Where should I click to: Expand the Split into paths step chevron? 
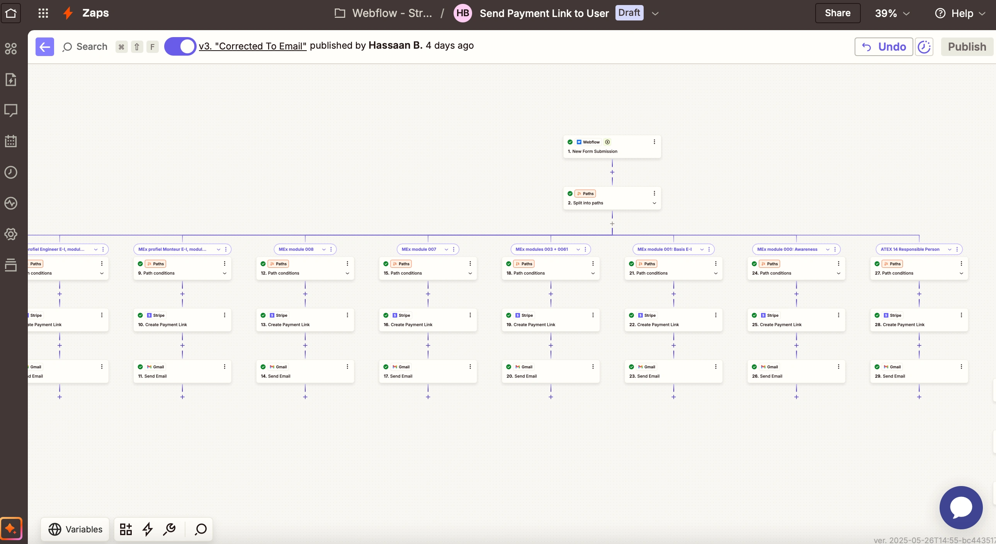pyautogui.click(x=654, y=203)
